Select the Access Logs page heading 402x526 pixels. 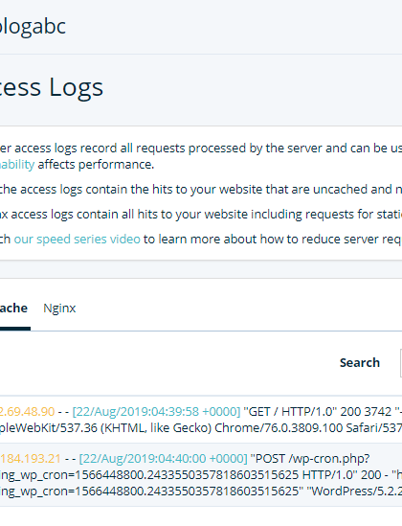point(52,87)
